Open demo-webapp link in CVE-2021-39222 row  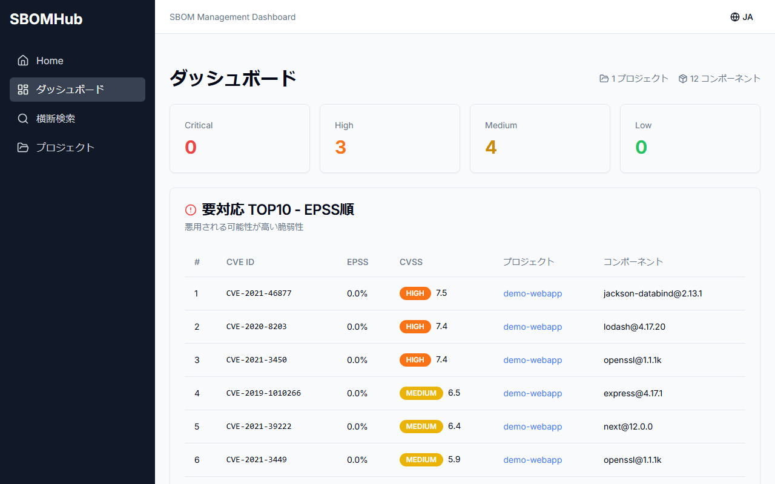533,427
